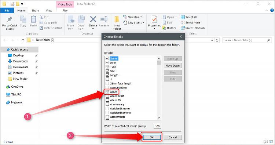Click the Up arrow navigation button
Image resolution: width=275 pixels, height=145 pixels.
click(23, 40)
